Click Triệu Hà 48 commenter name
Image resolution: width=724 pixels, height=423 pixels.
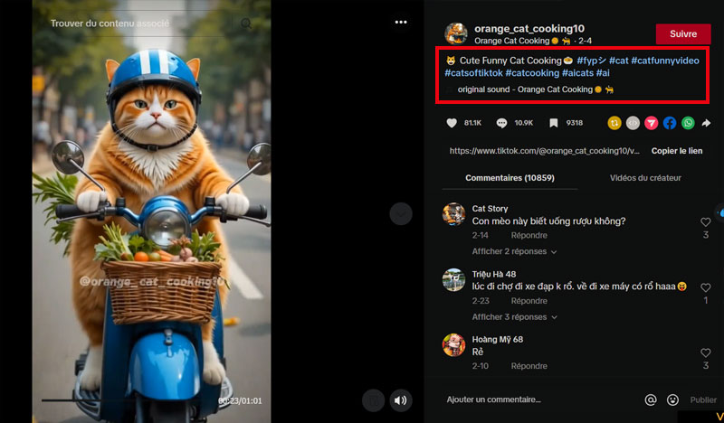click(x=494, y=274)
